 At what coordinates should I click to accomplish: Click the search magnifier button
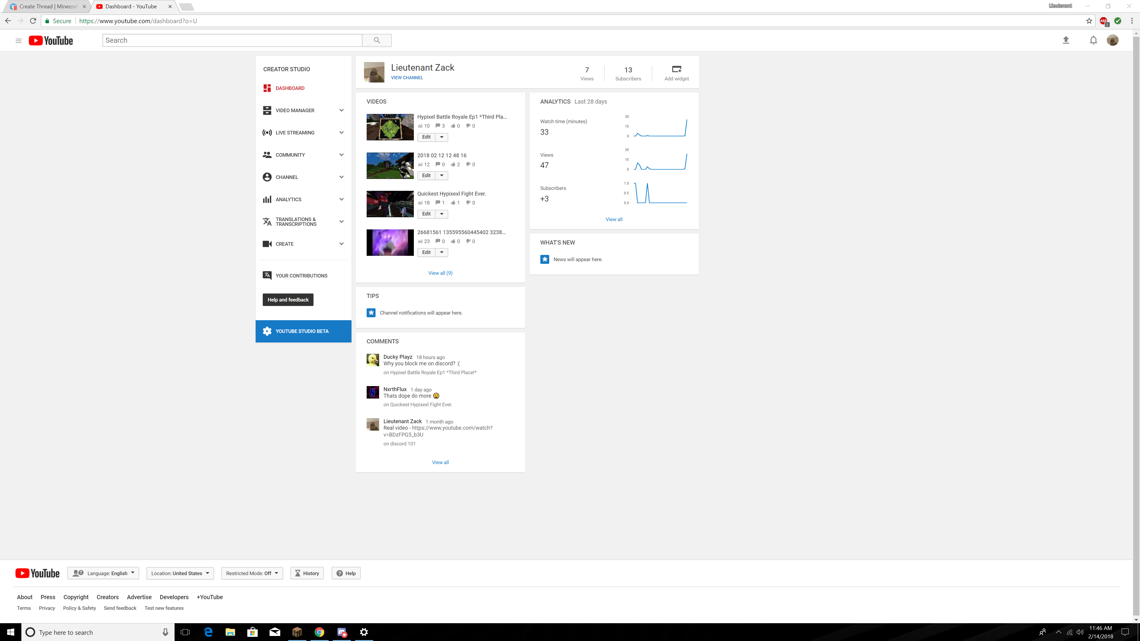[377, 40]
